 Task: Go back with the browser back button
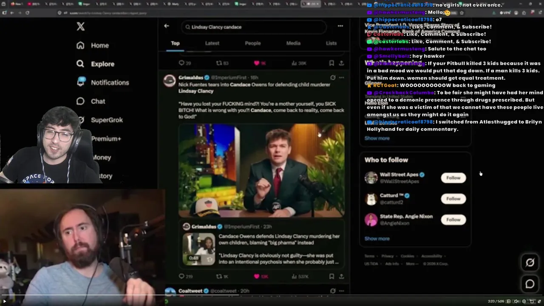pyautogui.click(x=12, y=13)
